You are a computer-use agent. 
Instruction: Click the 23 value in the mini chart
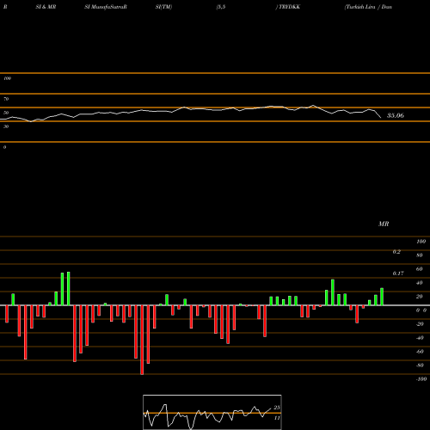(x=277, y=408)
